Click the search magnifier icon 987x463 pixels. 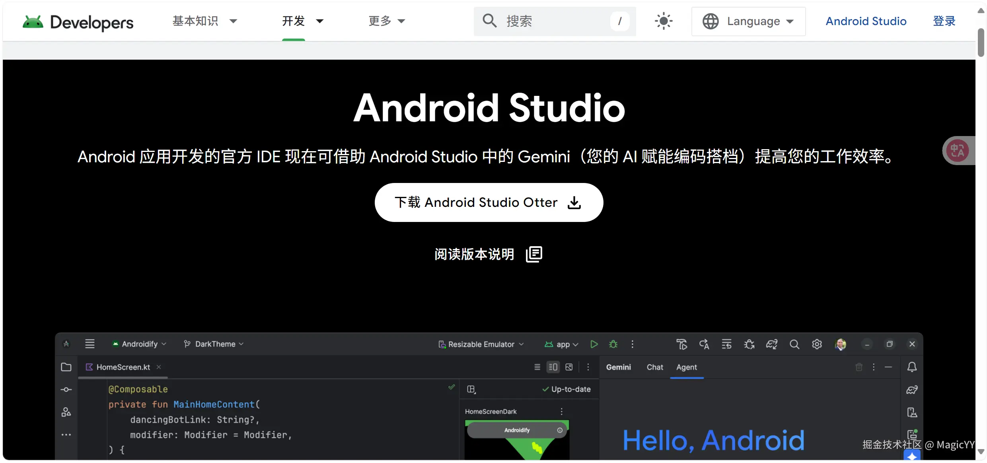coord(489,21)
